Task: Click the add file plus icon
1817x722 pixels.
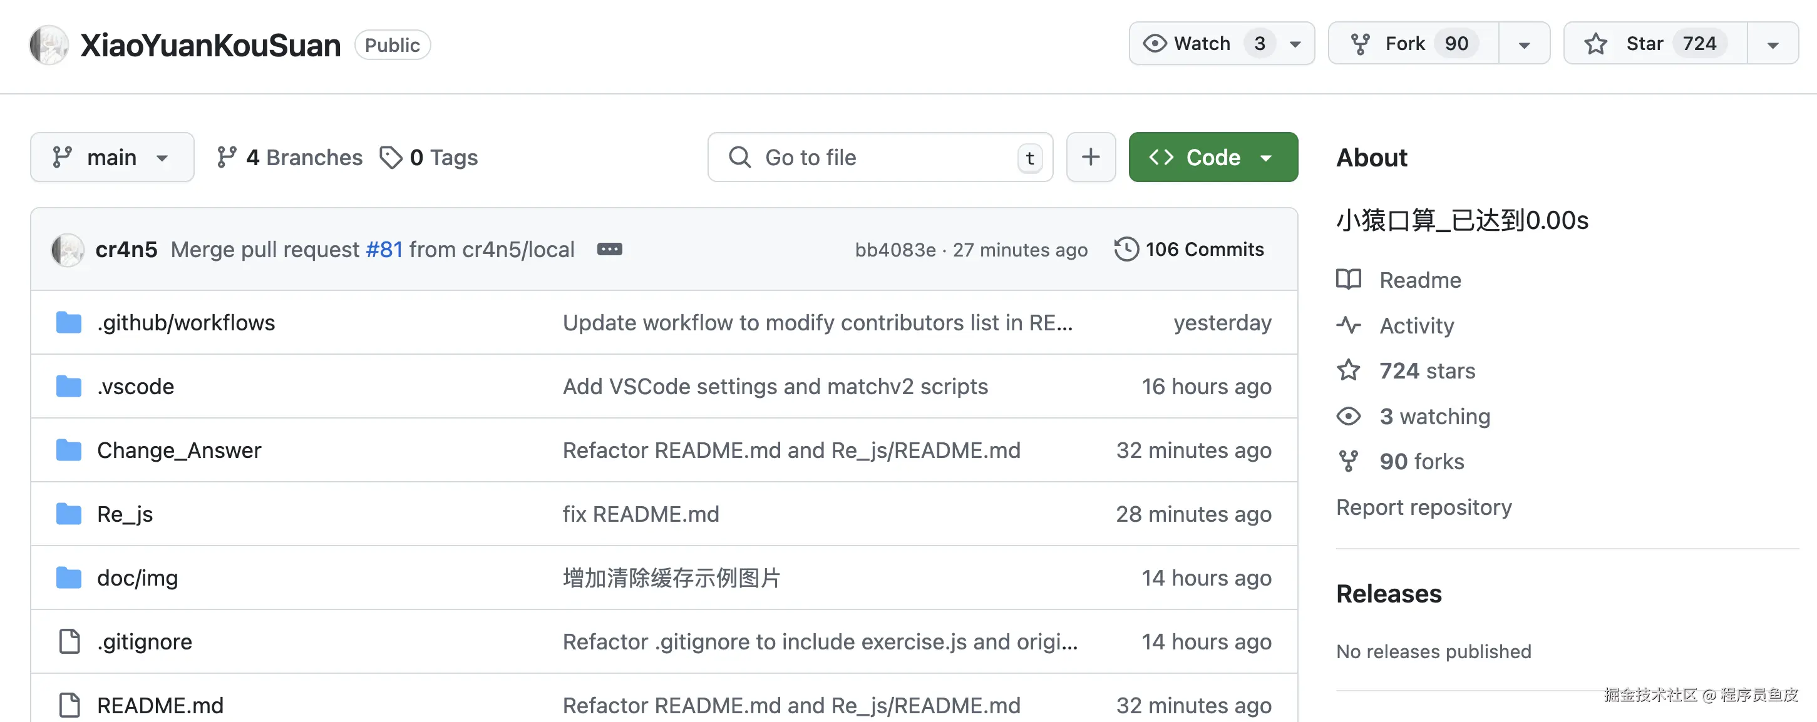Action: [x=1091, y=157]
